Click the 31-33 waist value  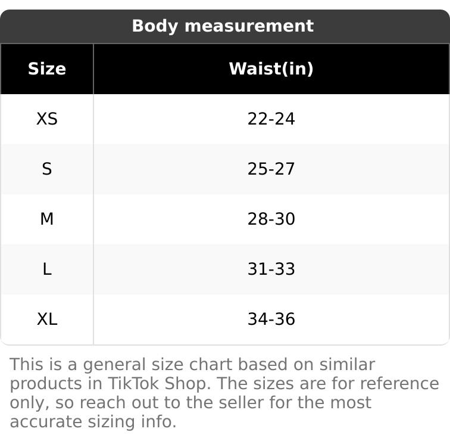[x=271, y=269]
